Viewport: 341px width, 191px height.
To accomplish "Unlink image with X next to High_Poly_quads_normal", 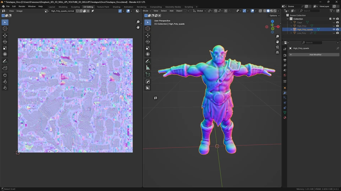I will [x=88, y=11].
